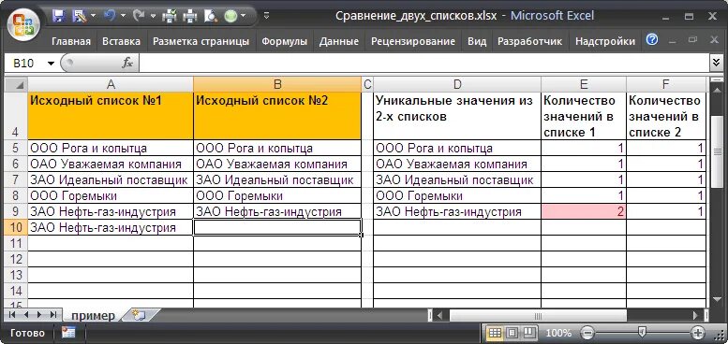The width and height of the screenshot is (728, 344).
Task: Select column D header
Action: 457,84
